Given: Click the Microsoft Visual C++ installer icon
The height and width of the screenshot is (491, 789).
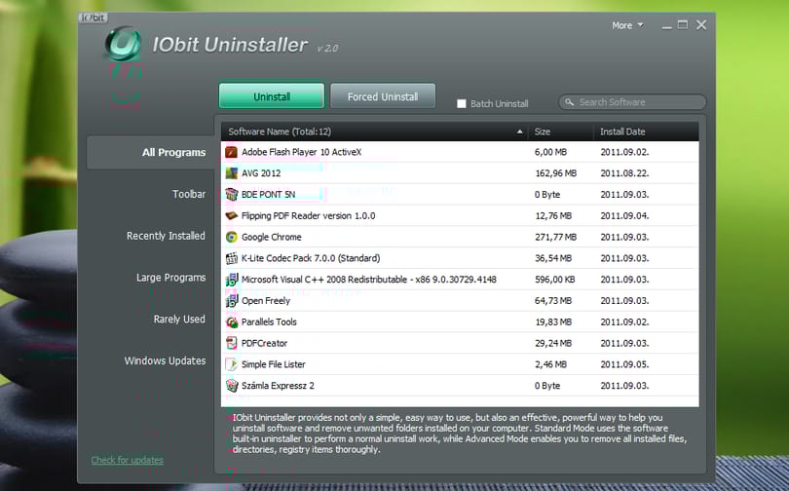Looking at the screenshot, I should [x=232, y=280].
